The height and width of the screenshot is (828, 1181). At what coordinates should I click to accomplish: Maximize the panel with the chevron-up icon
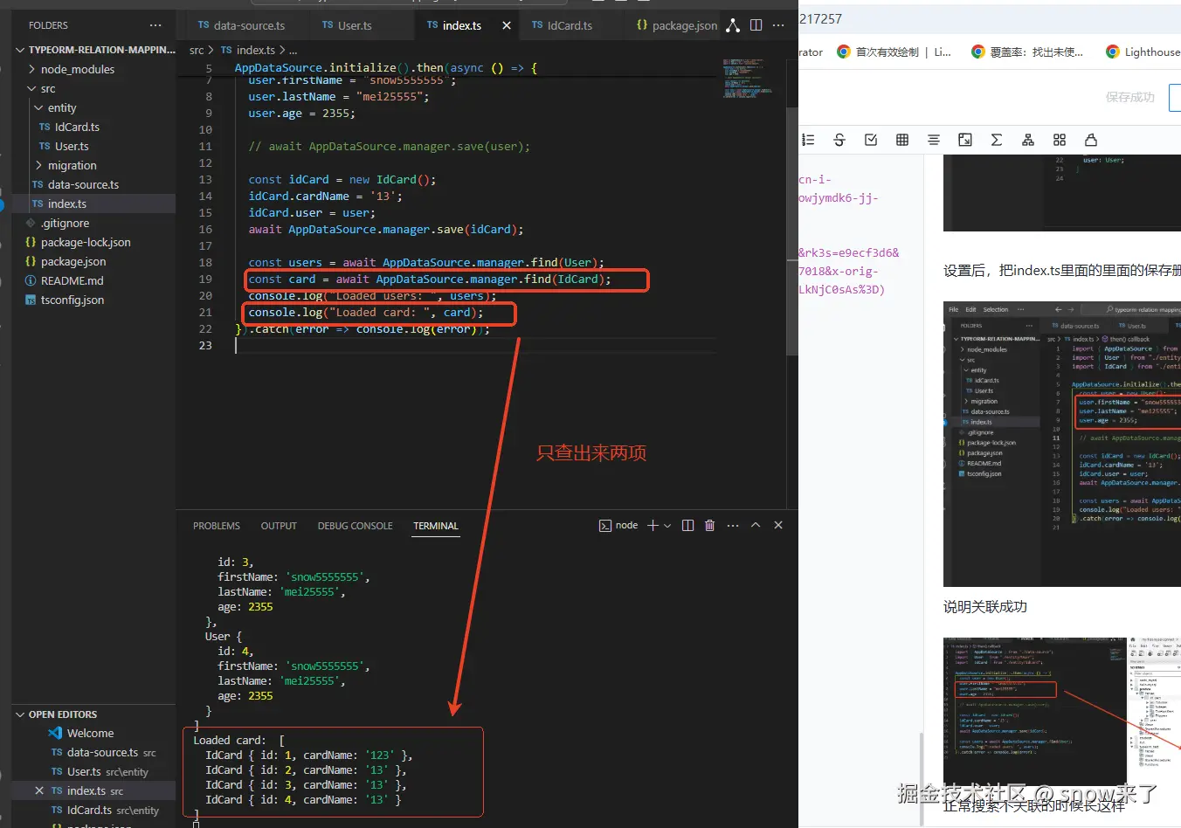pyautogui.click(x=756, y=526)
